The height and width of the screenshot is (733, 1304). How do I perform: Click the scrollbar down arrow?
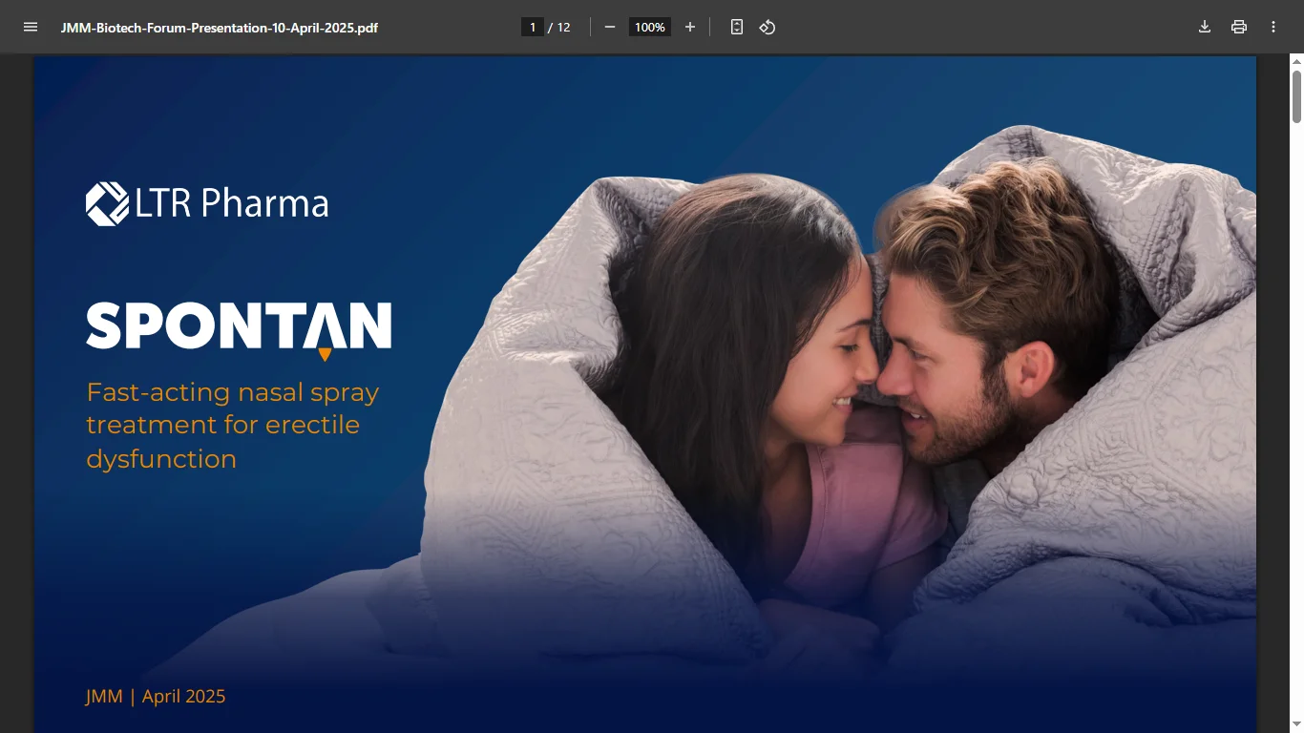(1296, 726)
